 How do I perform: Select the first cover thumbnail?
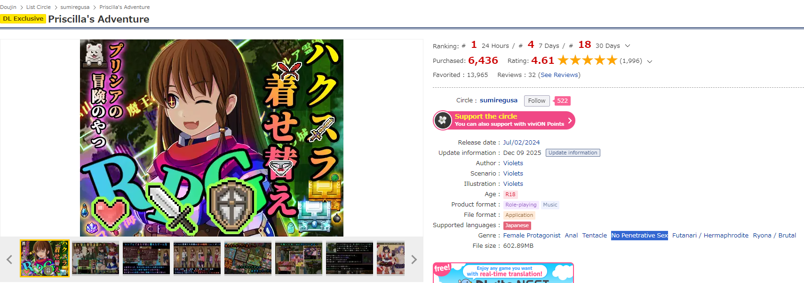pos(45,258)
